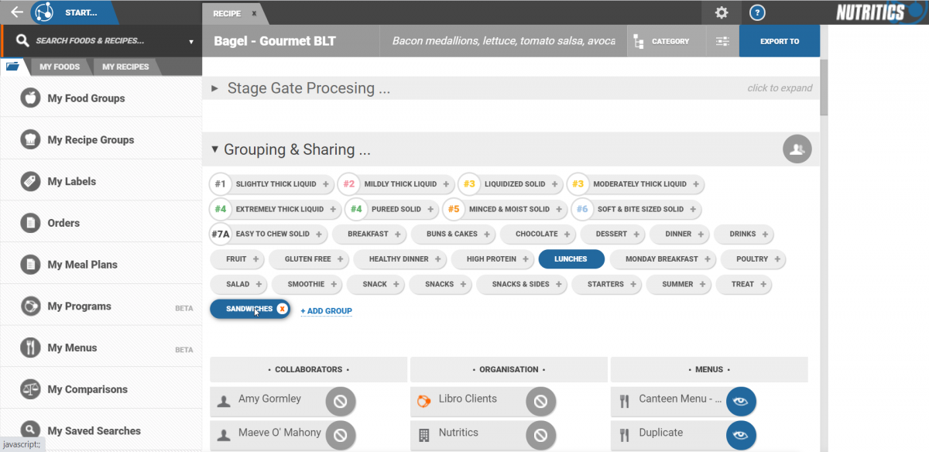Screen dimensions: 929x452
Task: Switch to the My Recipes tab
Action: tap(125, 67)
